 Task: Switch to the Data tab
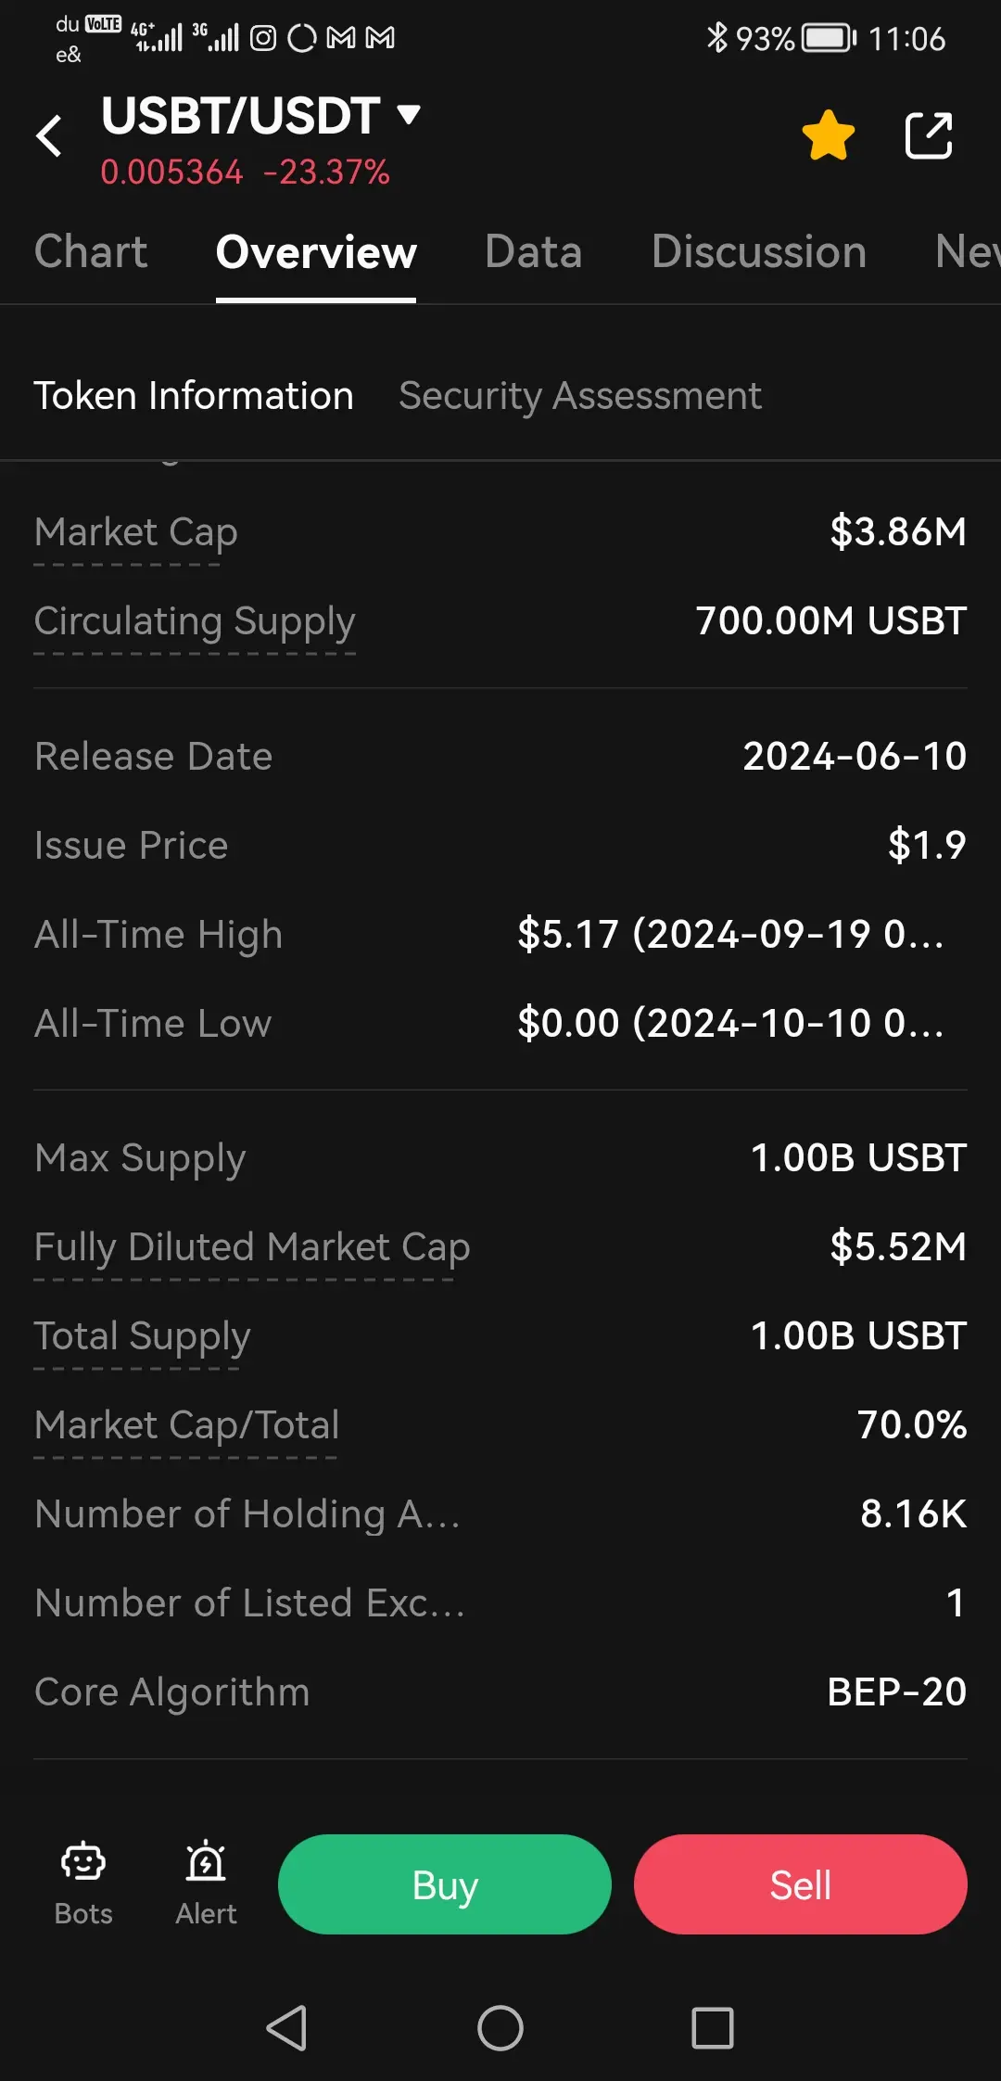(534, 251)
